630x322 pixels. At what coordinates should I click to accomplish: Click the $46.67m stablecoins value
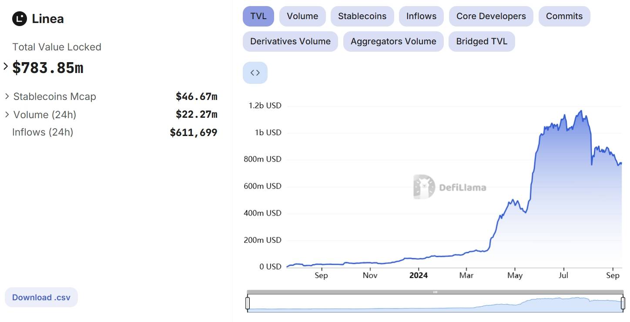coord(196,96)
